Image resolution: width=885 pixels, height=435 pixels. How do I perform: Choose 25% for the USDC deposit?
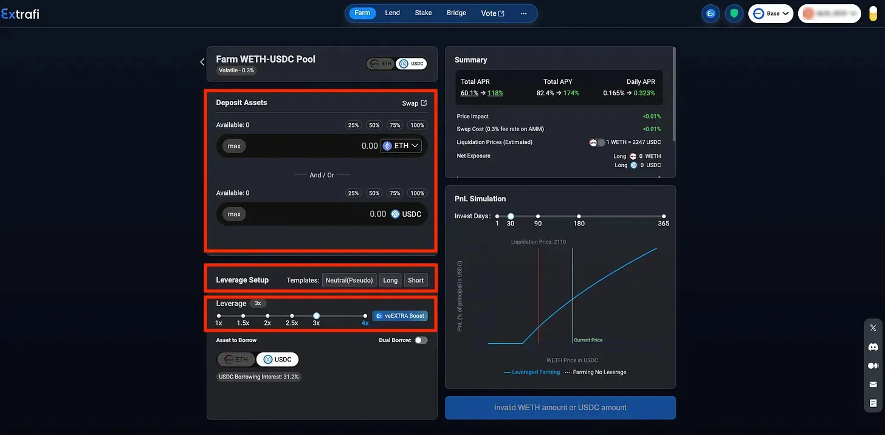point(353,193)
